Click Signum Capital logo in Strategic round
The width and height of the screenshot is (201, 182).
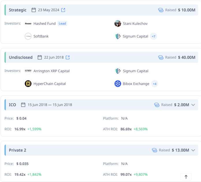(118, 36)
